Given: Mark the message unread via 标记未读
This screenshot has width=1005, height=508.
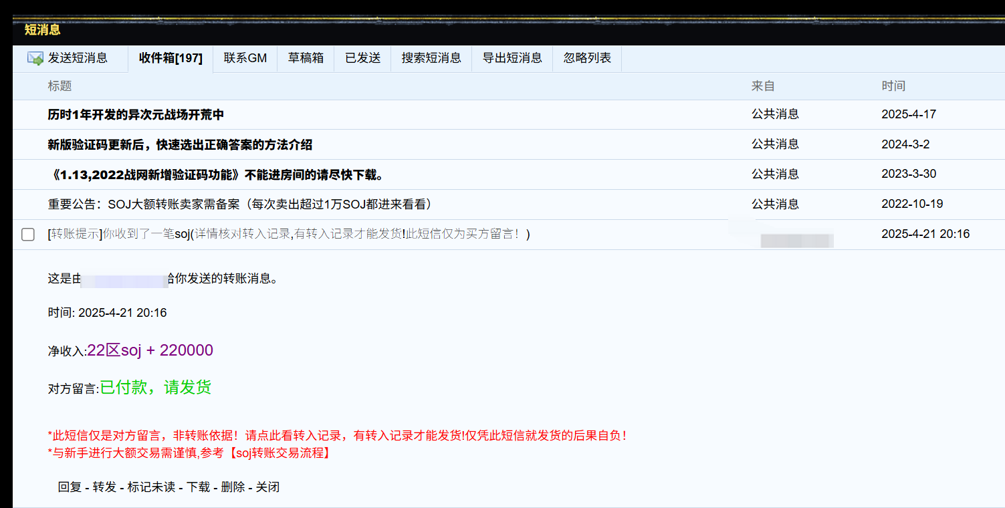Looking at the screenshot, I should point(151,487).
